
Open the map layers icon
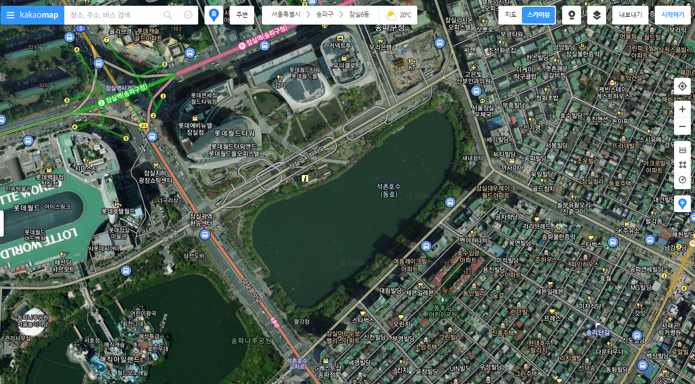point(597,15)
